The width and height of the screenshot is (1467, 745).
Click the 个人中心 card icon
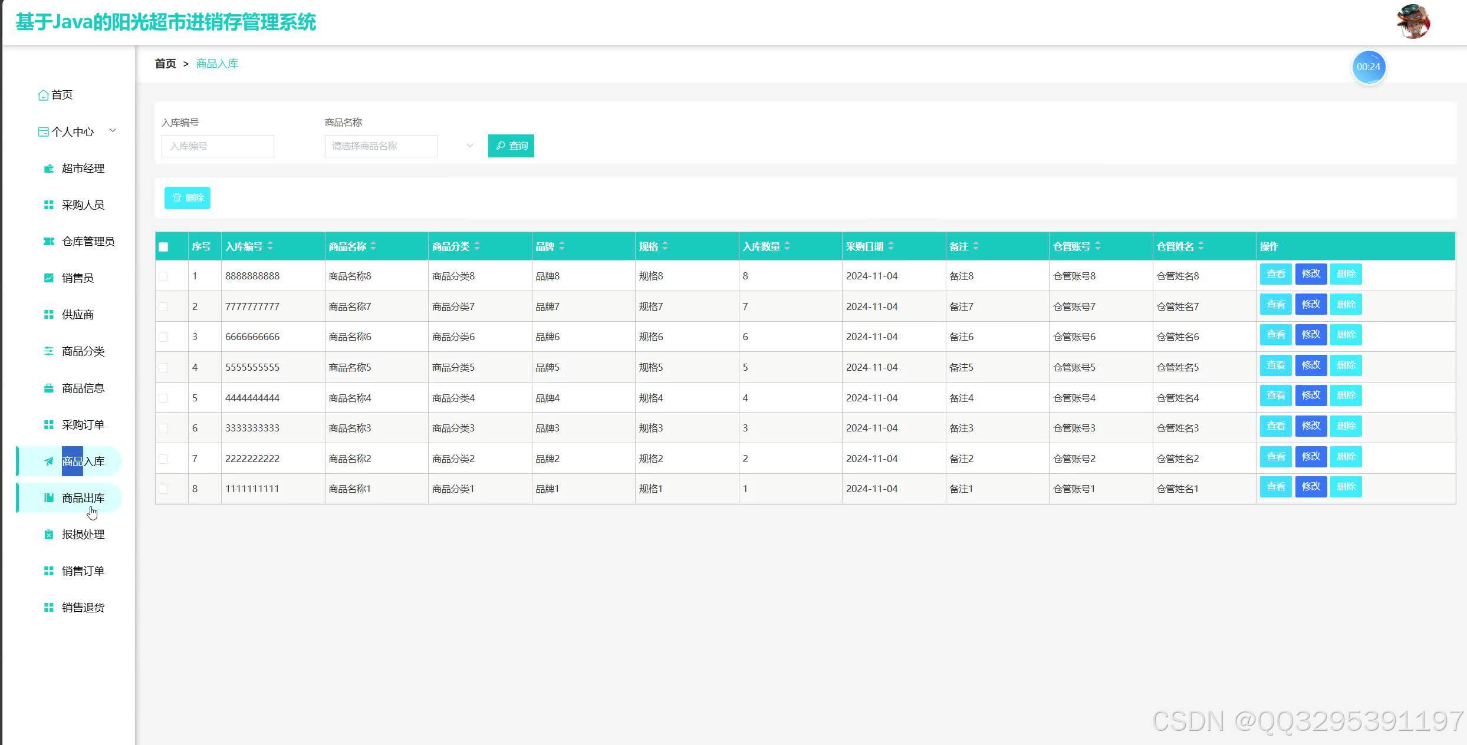coord(43,132)
